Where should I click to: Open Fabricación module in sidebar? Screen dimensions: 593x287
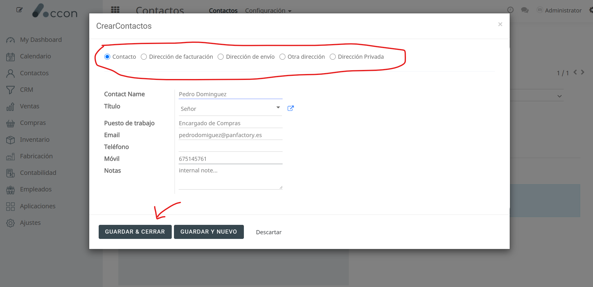pos(36,156)
